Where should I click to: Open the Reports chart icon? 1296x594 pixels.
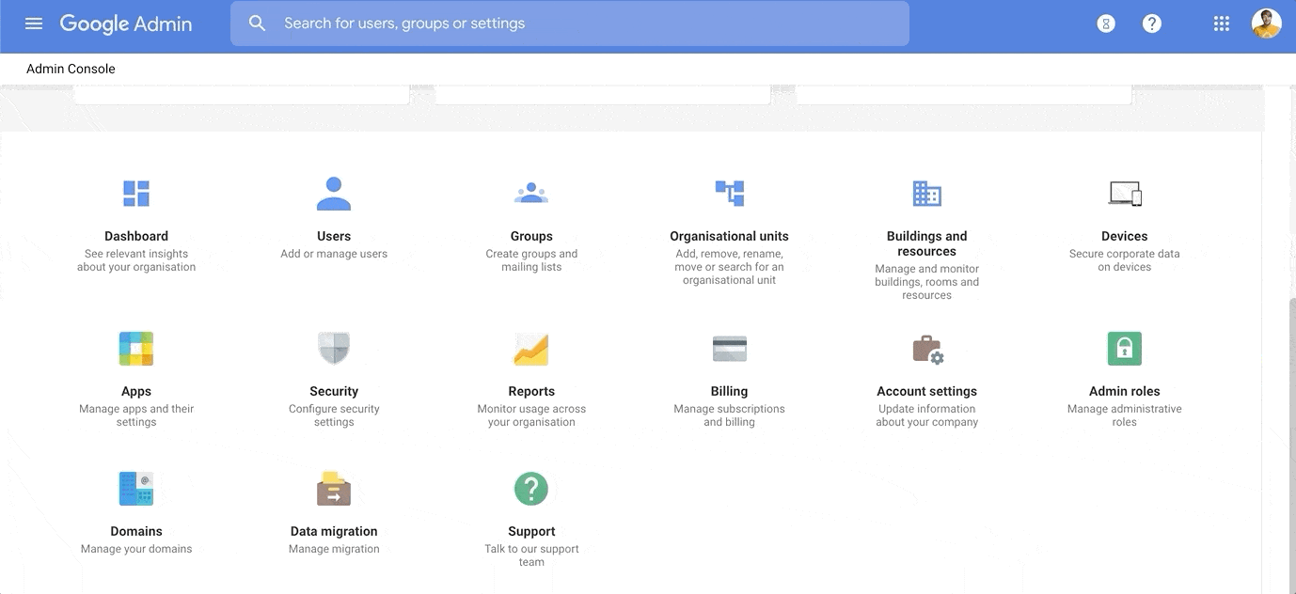(531, 349)
